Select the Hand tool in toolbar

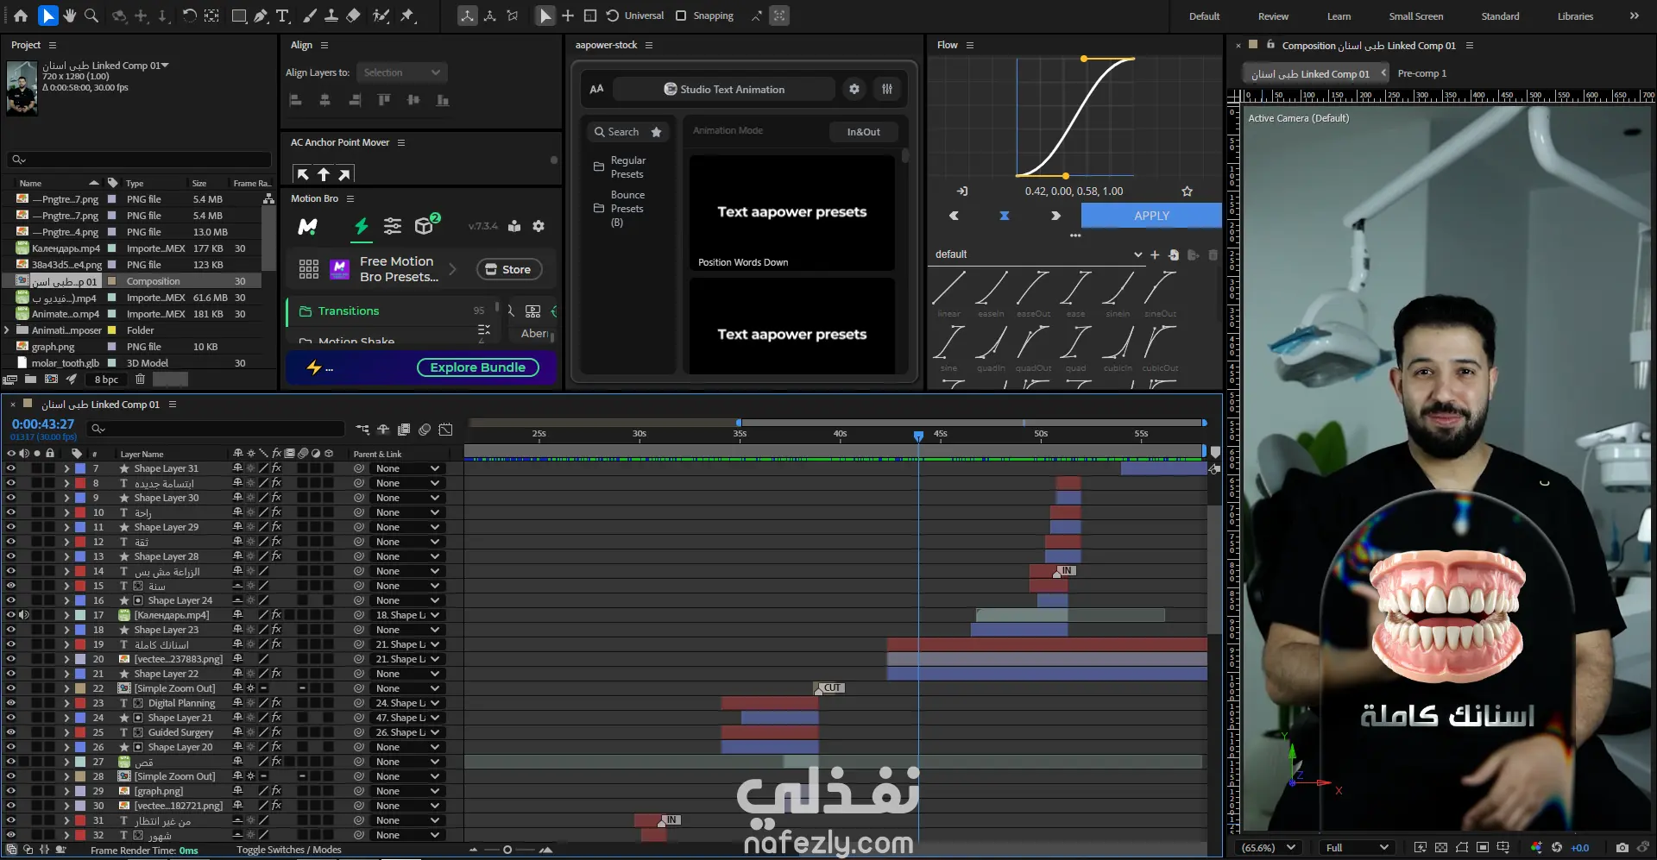pos(70,16)
